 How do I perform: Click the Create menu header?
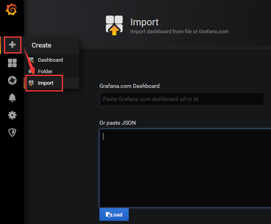pos(42,45)
